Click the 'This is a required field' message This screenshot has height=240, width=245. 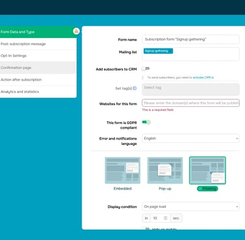click(x=157, y=110)
